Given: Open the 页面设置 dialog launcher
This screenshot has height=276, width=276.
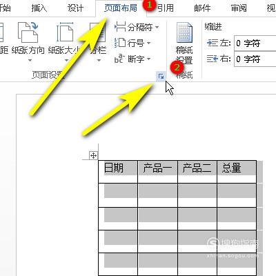Looking at the screenshot, I should tap(161, 76).
